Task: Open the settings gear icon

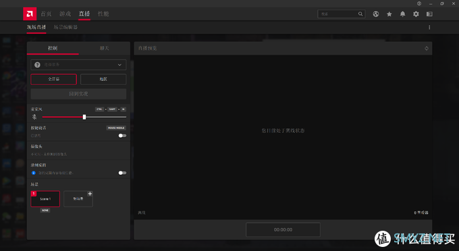Action: click(x=416, y=14)
